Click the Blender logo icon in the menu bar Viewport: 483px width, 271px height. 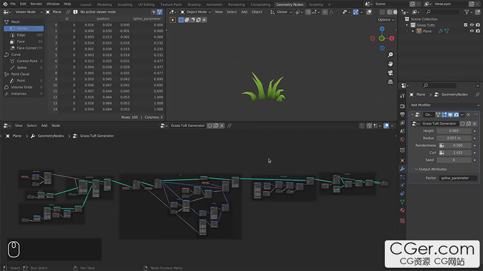pyautogui.click(x=4, y=4)
